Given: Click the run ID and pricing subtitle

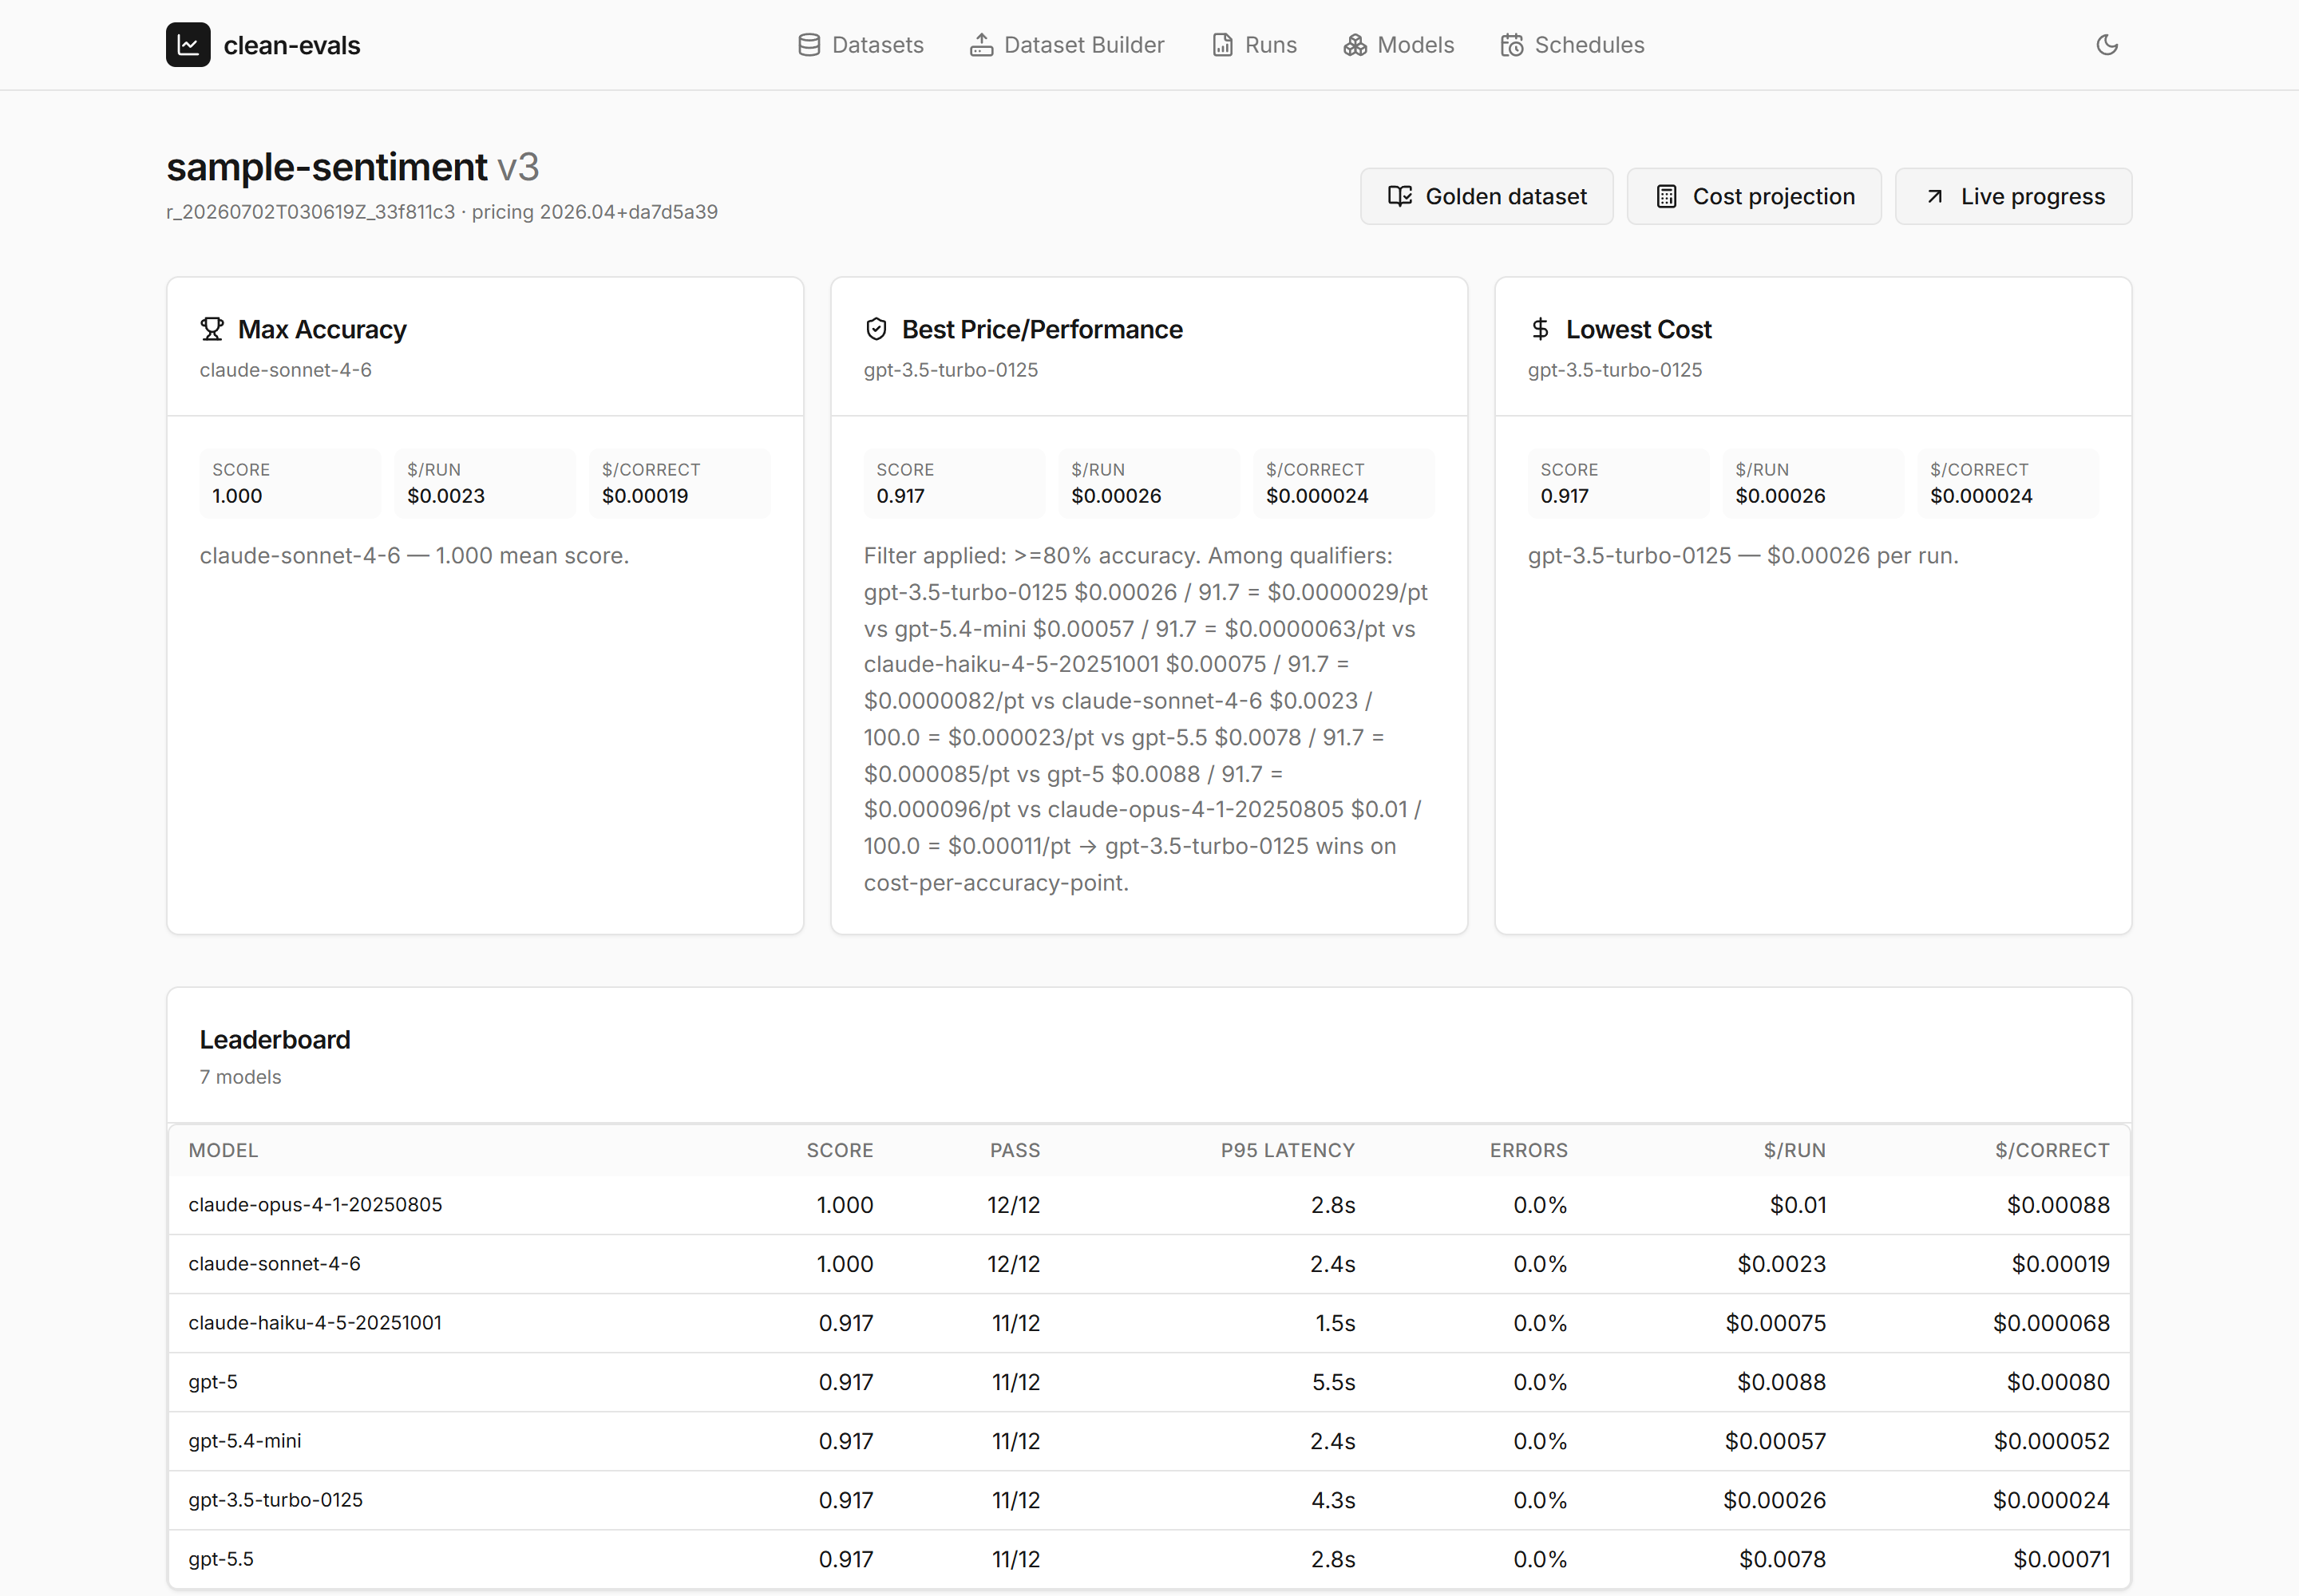Looking at the screenshot, I should [442, 212].
